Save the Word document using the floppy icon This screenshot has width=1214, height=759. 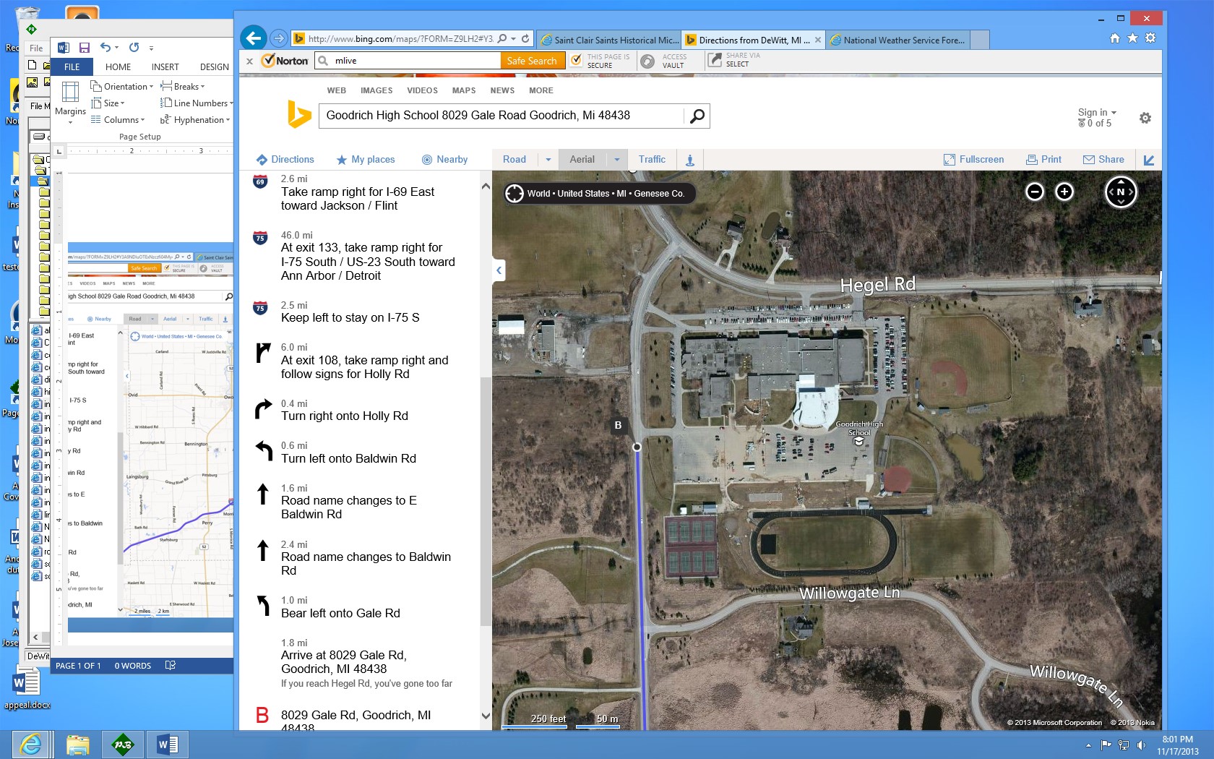coord(85,48)
